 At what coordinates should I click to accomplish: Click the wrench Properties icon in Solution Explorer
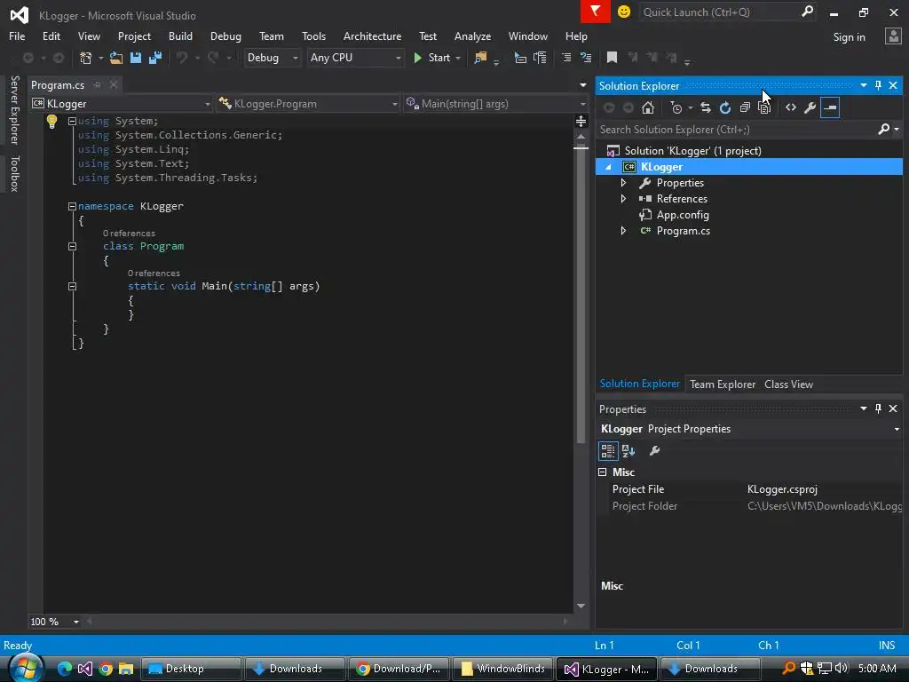click(x=810, y=107)
